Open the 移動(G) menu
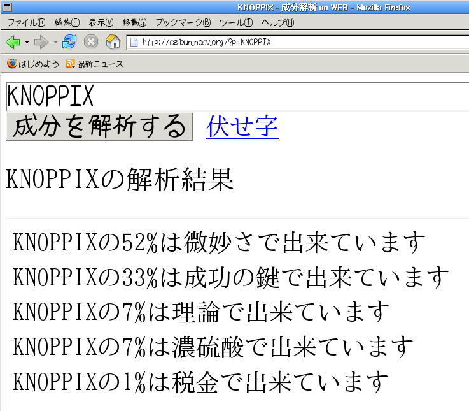 click(135, 22)
